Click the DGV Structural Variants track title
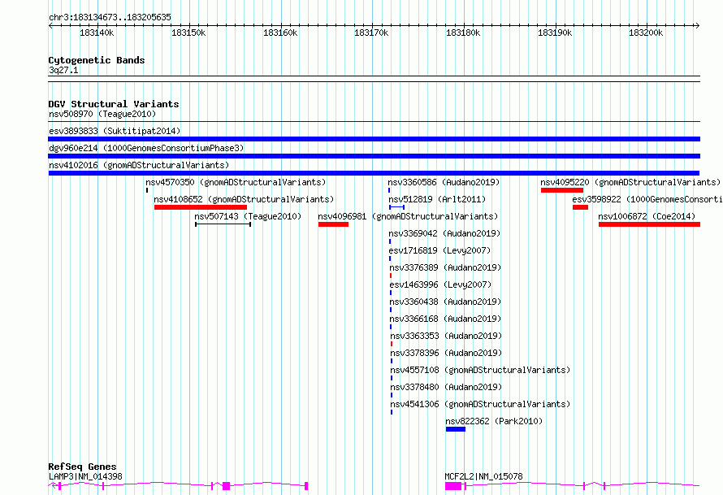Screen dimensions: 723x495 (114, 104)
